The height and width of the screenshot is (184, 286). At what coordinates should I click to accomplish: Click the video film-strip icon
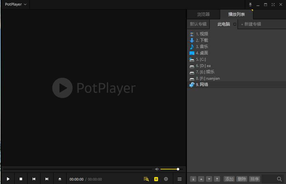pos(192,34)
